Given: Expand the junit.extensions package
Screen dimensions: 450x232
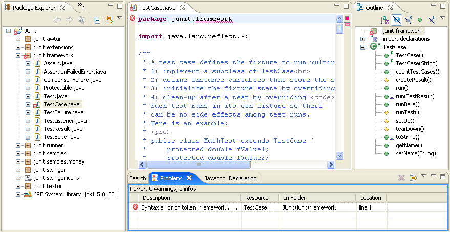Looking at the screenshot, I should 18,47.
